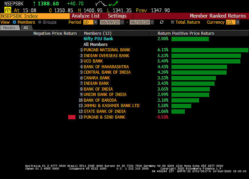Select UNION BANK OF INDIA row
249x179 pixels.
coord(105,94)
